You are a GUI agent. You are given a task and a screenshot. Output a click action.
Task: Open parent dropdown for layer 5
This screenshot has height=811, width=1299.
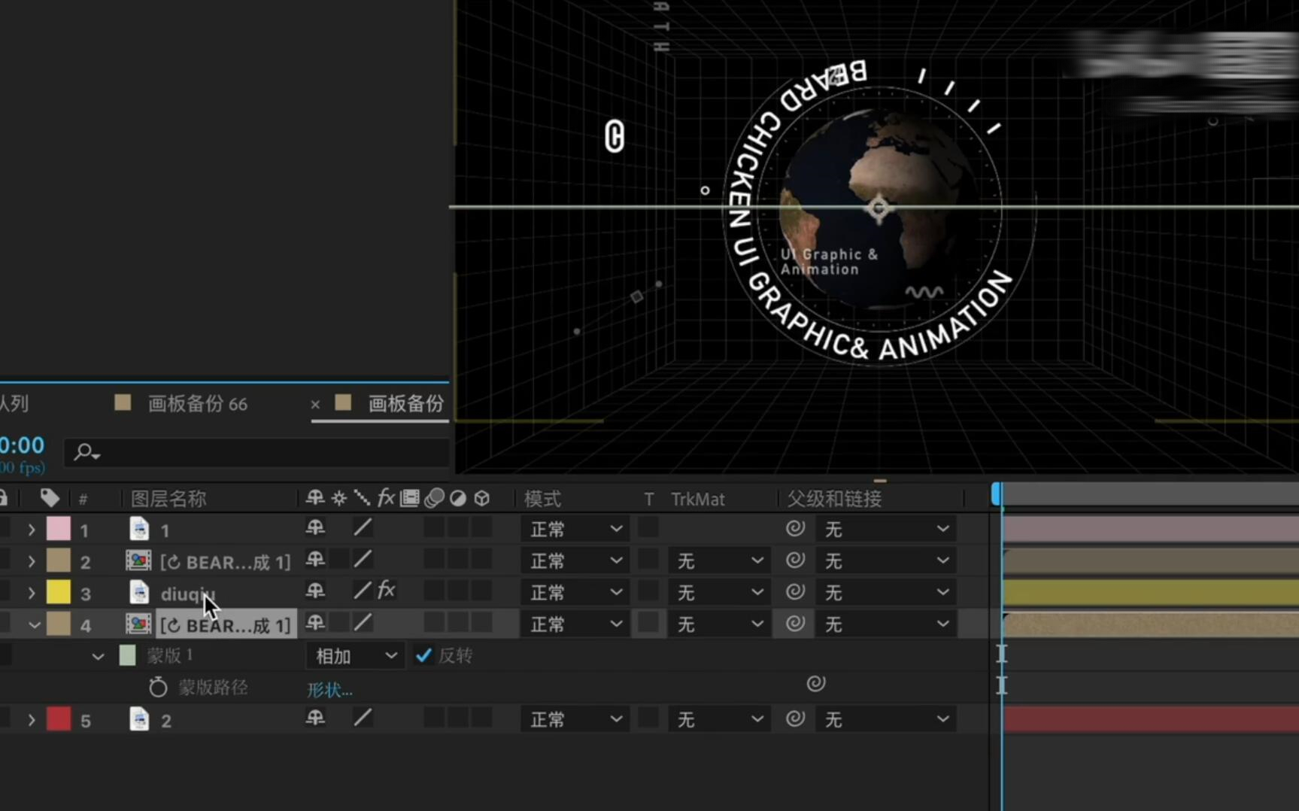pyautogui.click(x=886, y=719)
